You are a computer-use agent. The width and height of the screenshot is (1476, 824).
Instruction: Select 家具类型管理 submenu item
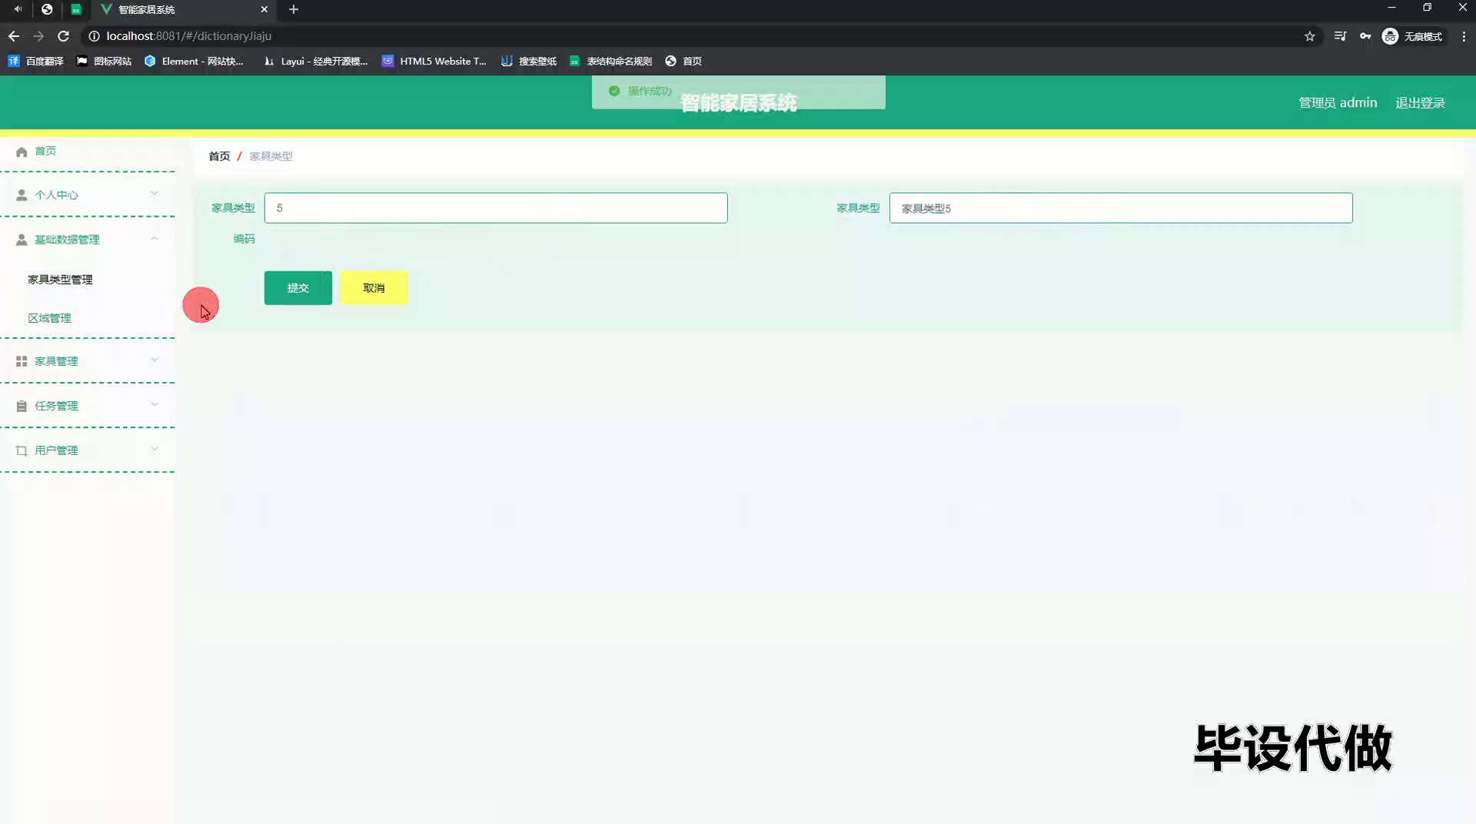pos(60,280)
